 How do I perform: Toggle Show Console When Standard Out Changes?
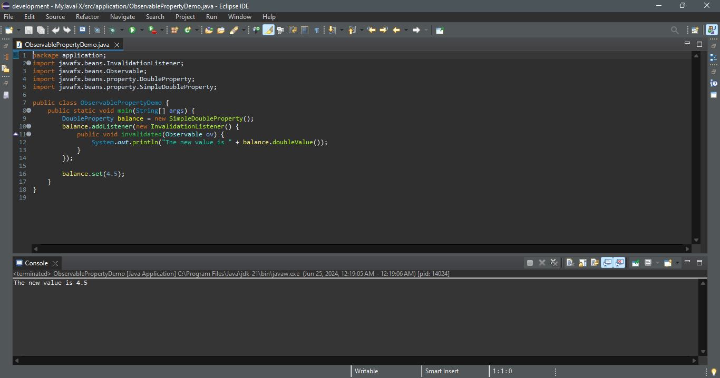607,263
